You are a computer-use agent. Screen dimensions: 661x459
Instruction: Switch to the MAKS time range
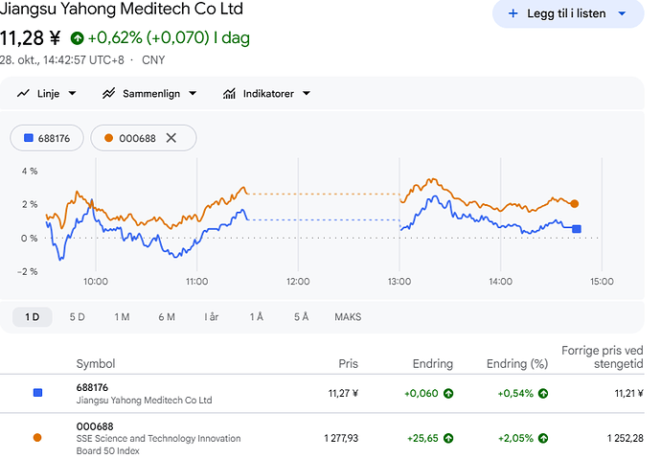[348, 317]
